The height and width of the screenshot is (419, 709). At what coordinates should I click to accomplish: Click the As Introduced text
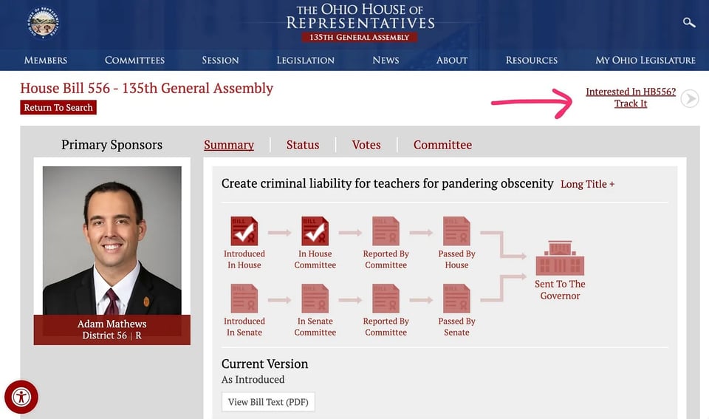click(253, 380)
